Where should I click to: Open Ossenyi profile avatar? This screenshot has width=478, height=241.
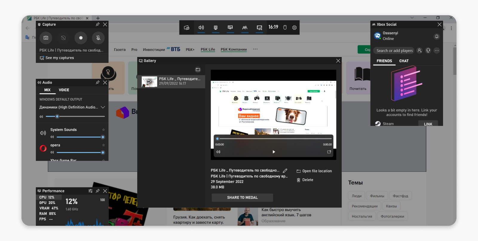pyautogui.click(x=377, y=36)
